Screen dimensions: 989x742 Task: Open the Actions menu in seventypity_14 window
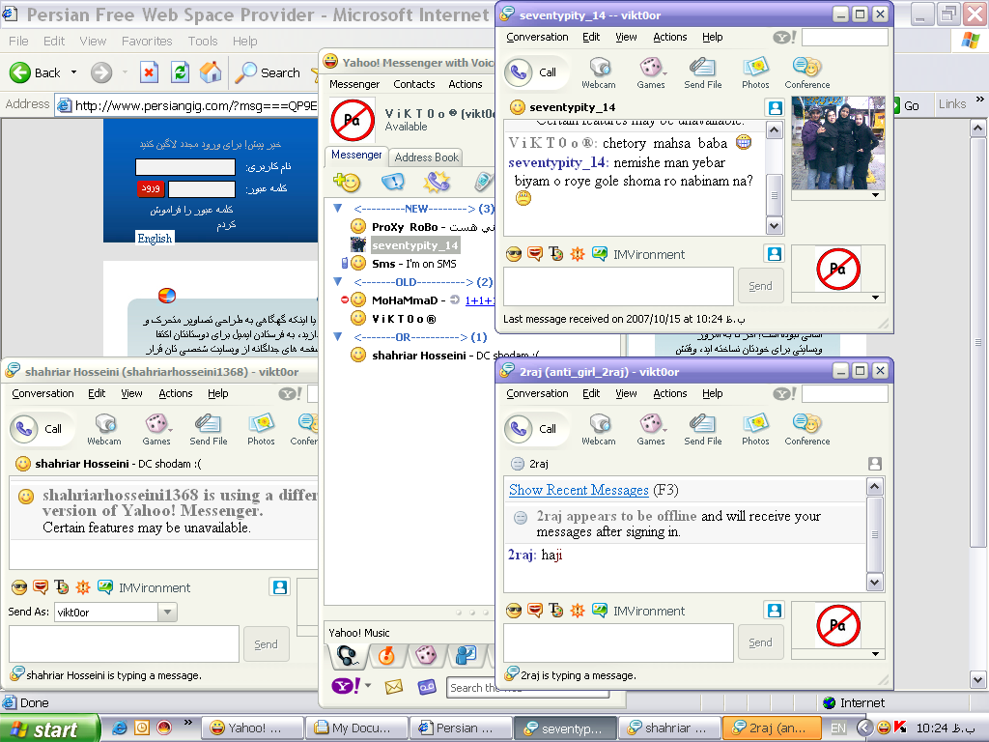point(670,38)
